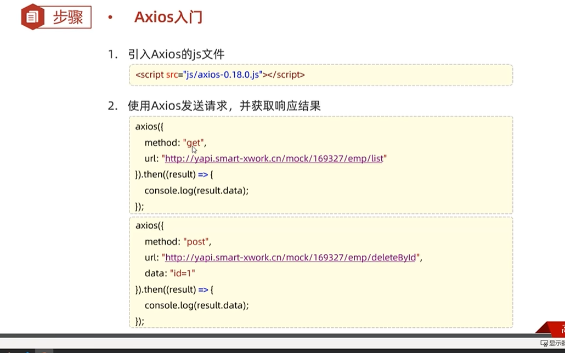Click the Axios入门 slide title
The image size is (565, 353).
tap(168, 17)
